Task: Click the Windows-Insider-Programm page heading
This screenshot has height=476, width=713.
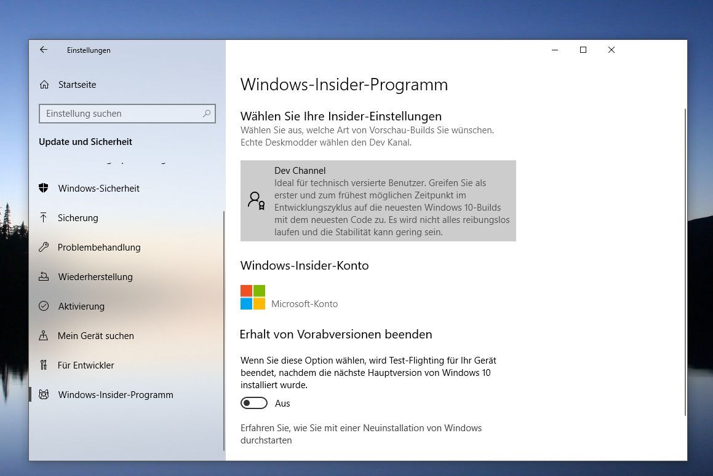Action: click(345, 85)
